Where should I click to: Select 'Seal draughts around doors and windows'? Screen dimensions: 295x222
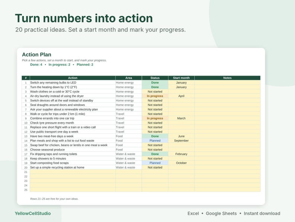[72, 105]
